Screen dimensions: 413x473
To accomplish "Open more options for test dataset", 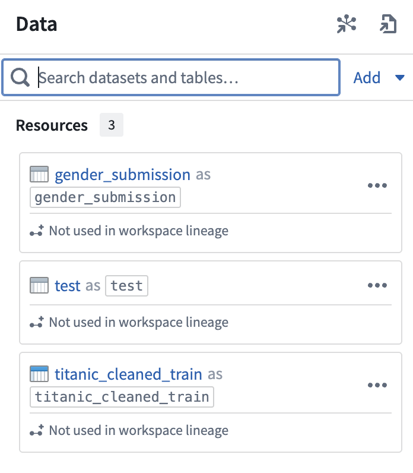I will 377,285.
